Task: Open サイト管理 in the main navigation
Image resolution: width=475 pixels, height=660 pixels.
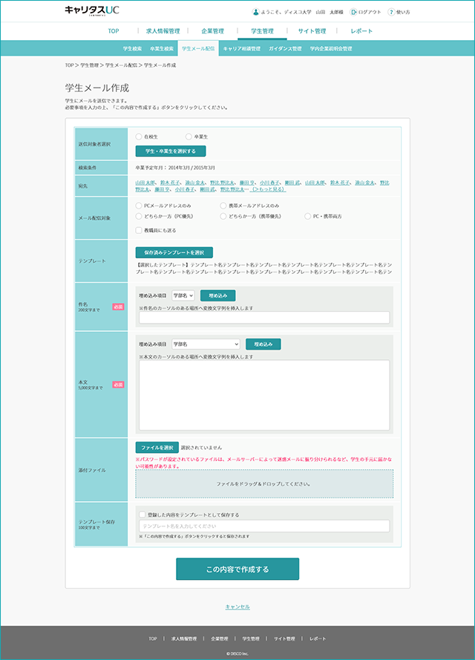Action: pyautogui.click(x=312, y=30)
